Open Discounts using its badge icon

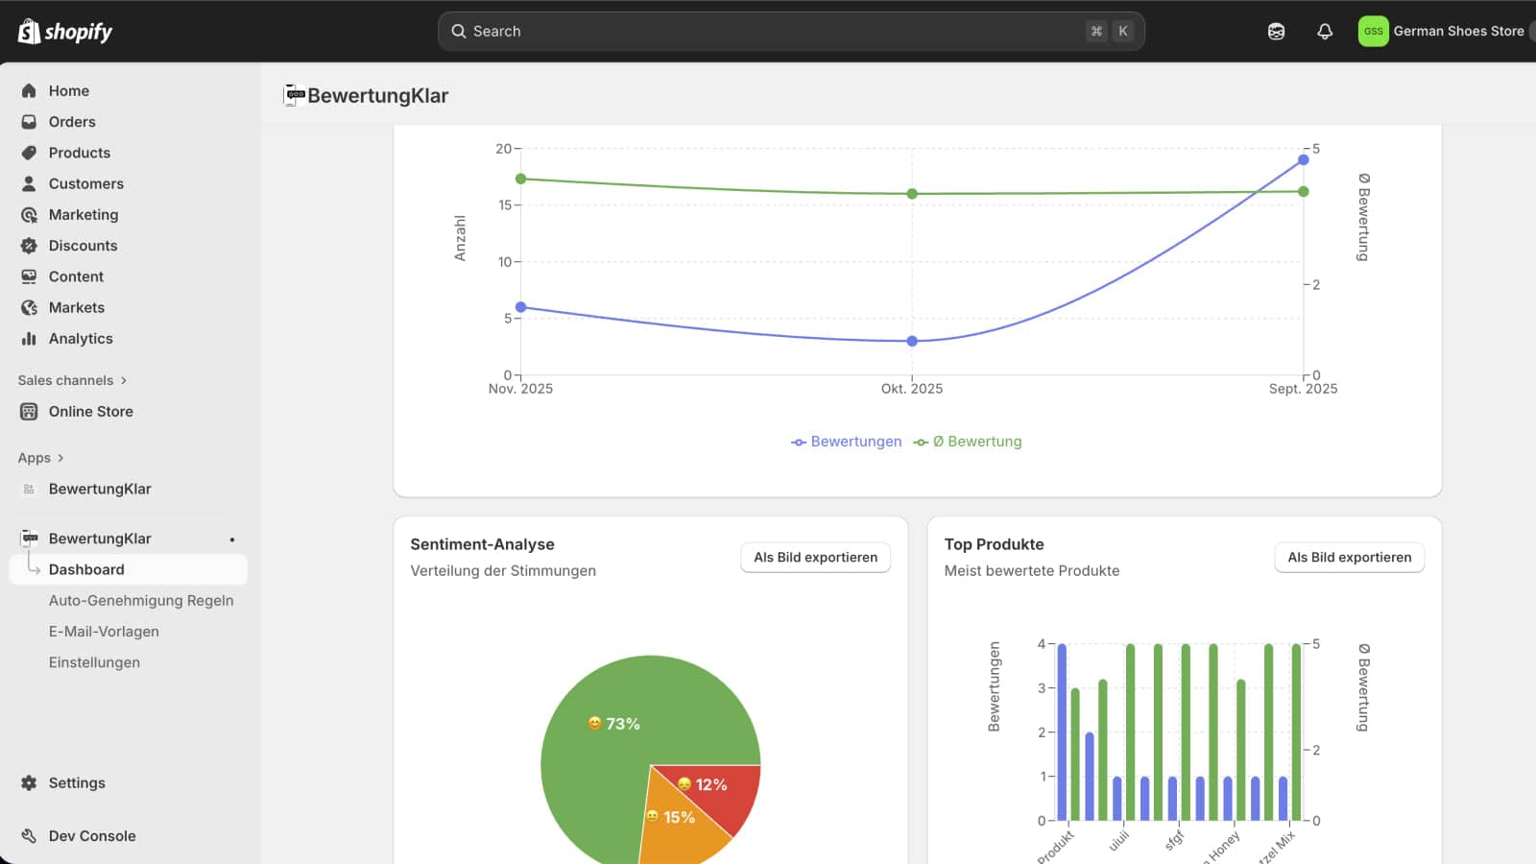point(29,246)
